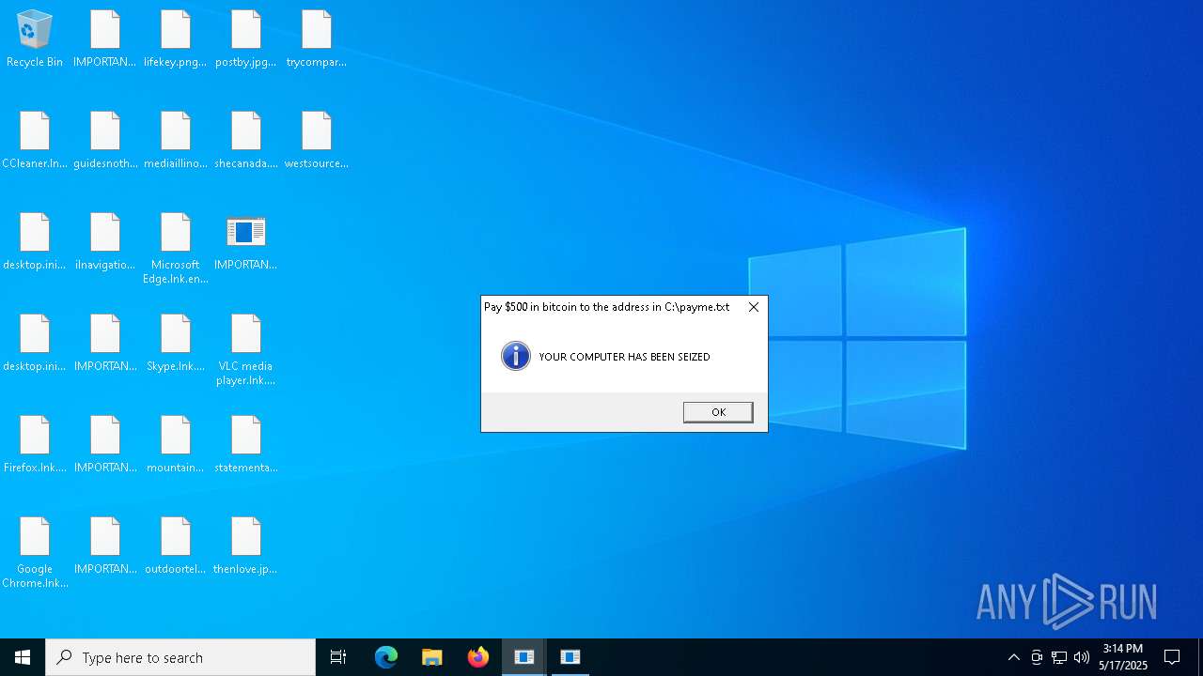Select the Recycle Bin desktop icon
This screenshot has height=676, width=1203.
point(35,39)
